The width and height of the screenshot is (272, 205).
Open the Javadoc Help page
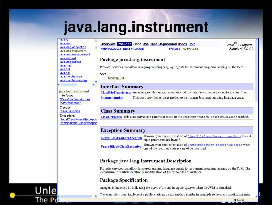(192, 44)
